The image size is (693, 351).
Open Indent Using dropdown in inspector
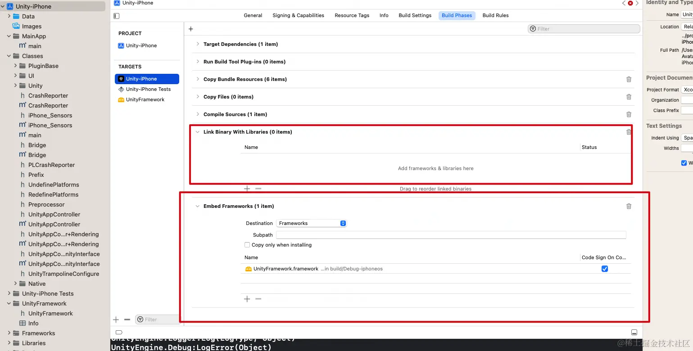point(687,138)
